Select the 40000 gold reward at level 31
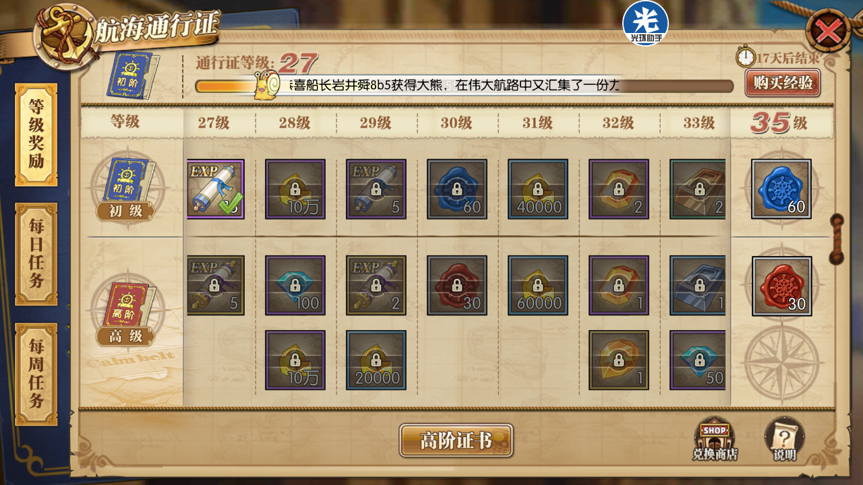This screenshot has width=863, height=485. [538, 189]
